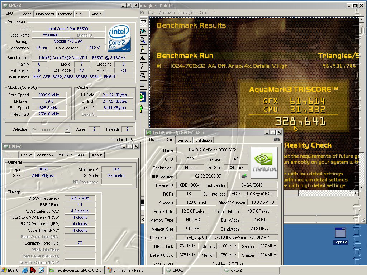This screenshot has width=367, height=275.
Task: Choose transparent selection mode option in Paint
Action: [x=143, y=108]
